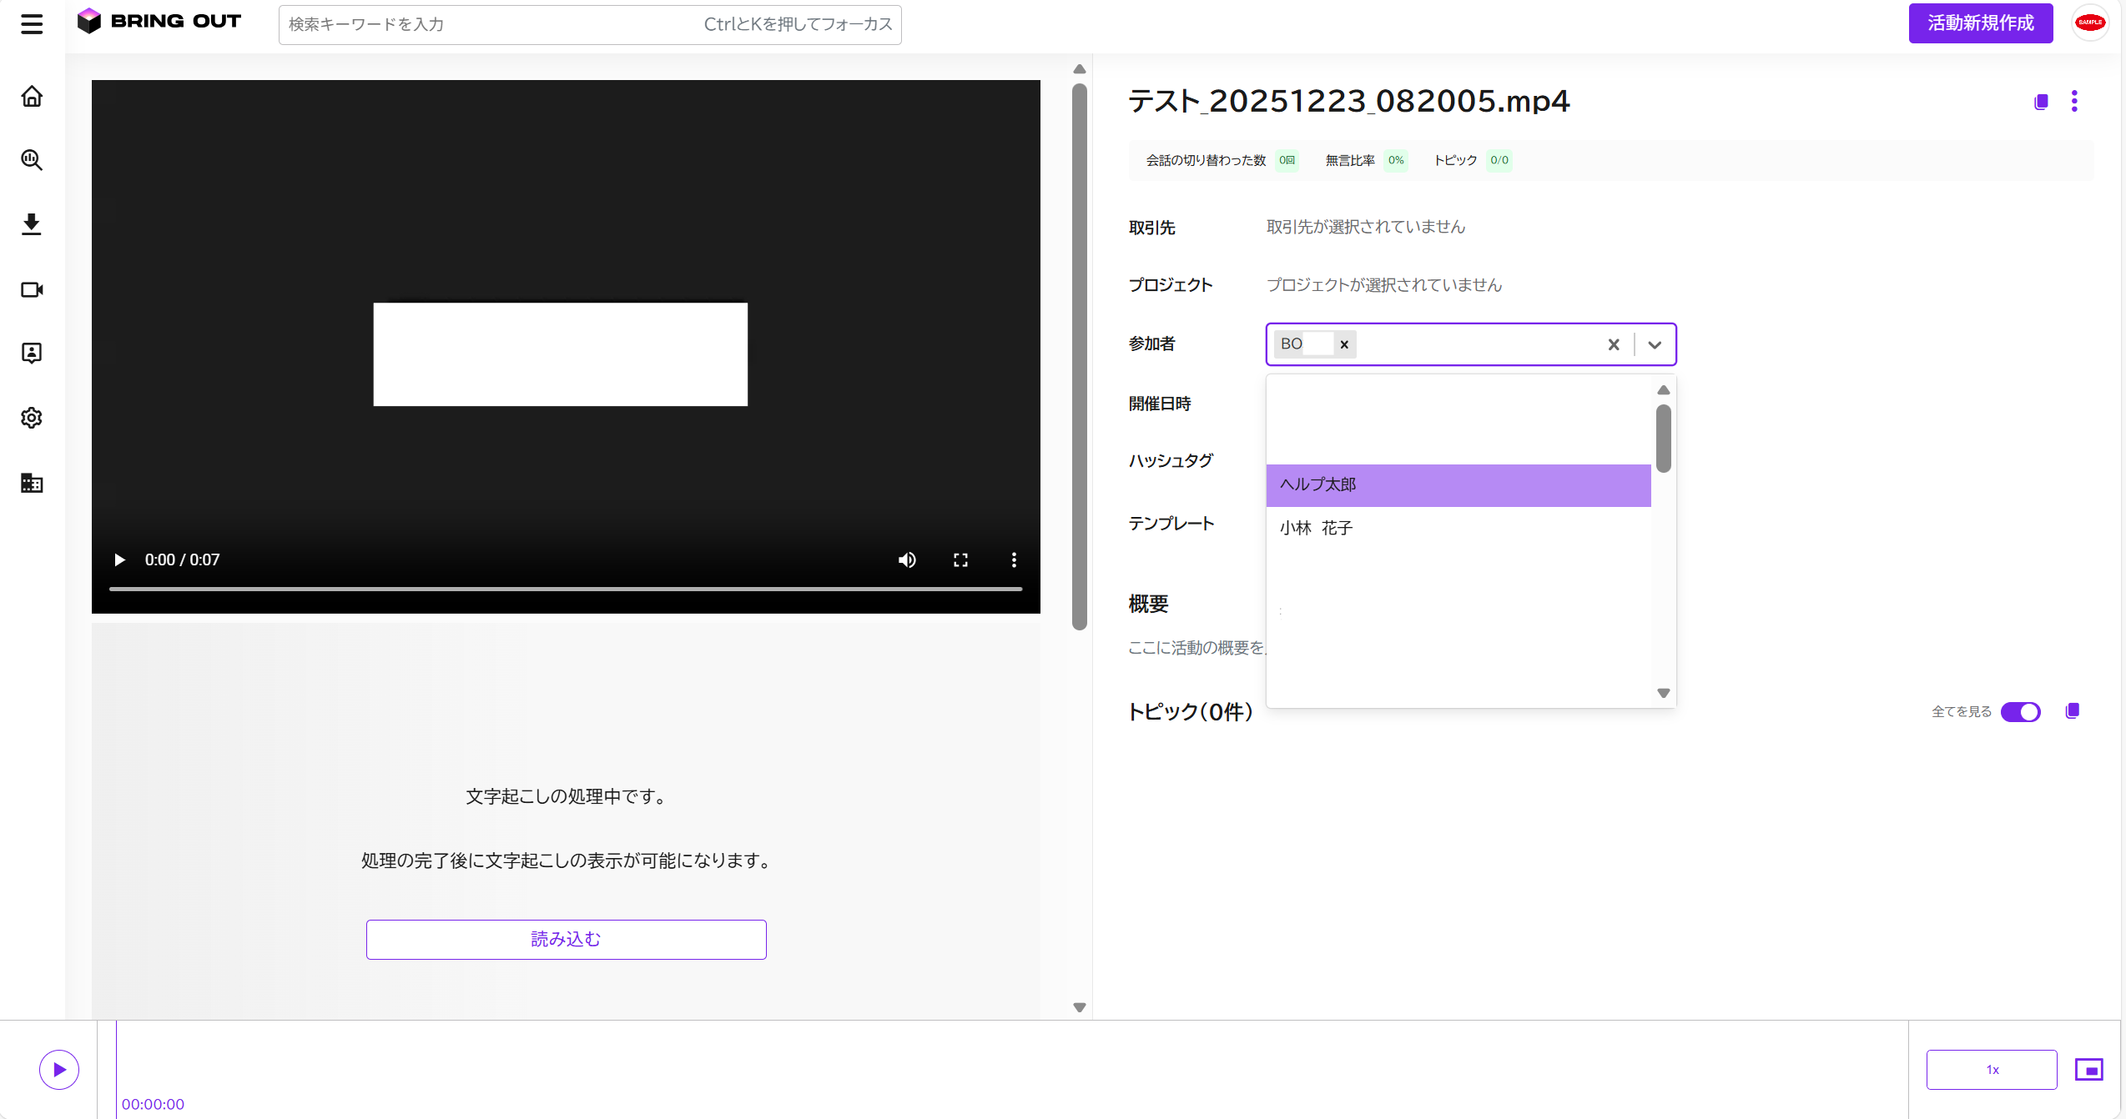Image resolution: width=2126 pixels, height=1119 pixels.
Task: Open the 1x playback speed selector
Action: pos(1992,1070)
